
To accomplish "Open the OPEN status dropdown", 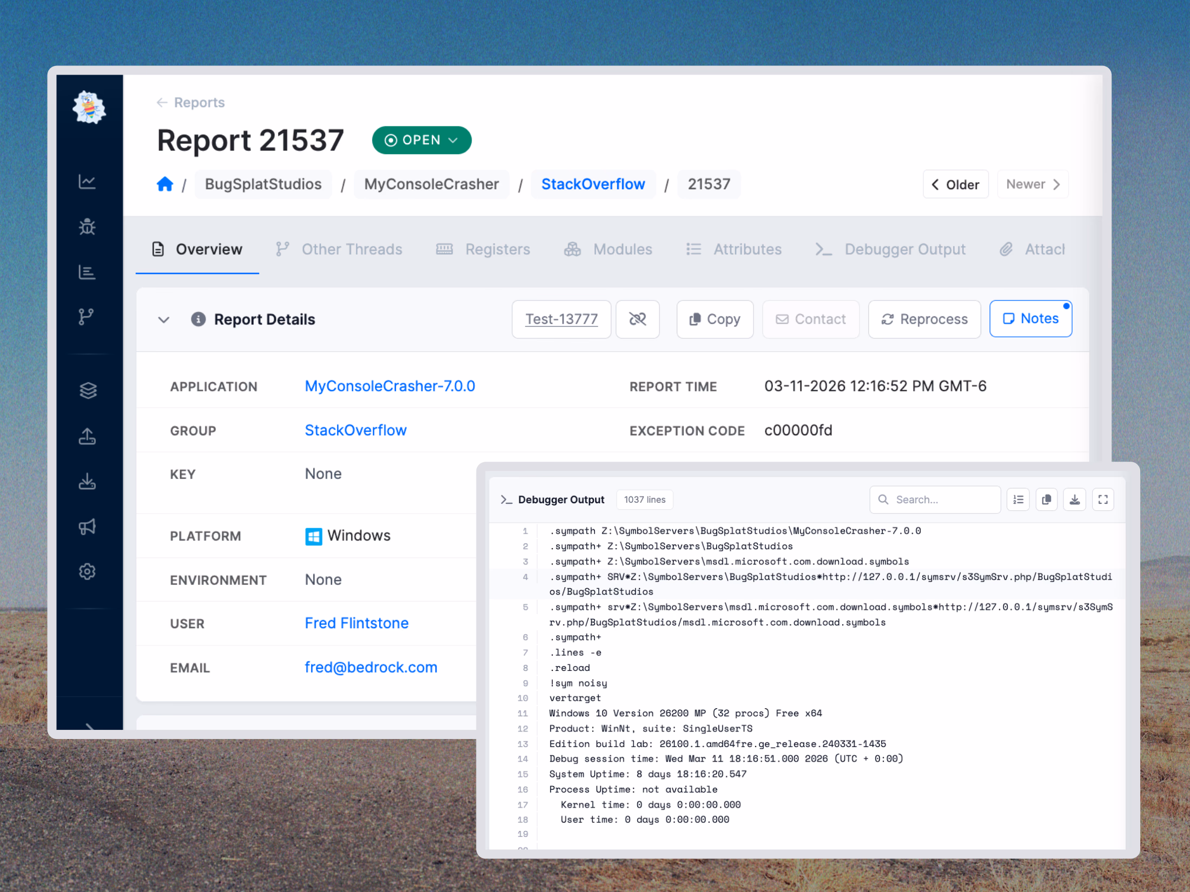I will tap(422, 140).
